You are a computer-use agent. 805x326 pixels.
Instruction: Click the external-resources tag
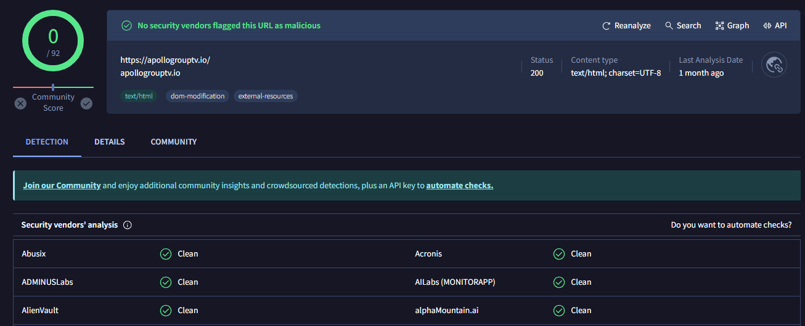(266, 96)
